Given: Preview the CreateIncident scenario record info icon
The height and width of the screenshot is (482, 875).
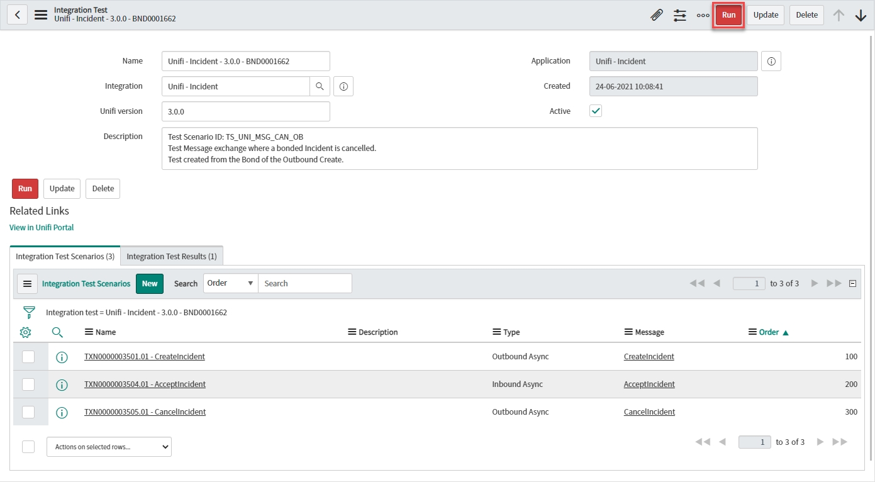Looking at the screenshot, I should point(62,357).
